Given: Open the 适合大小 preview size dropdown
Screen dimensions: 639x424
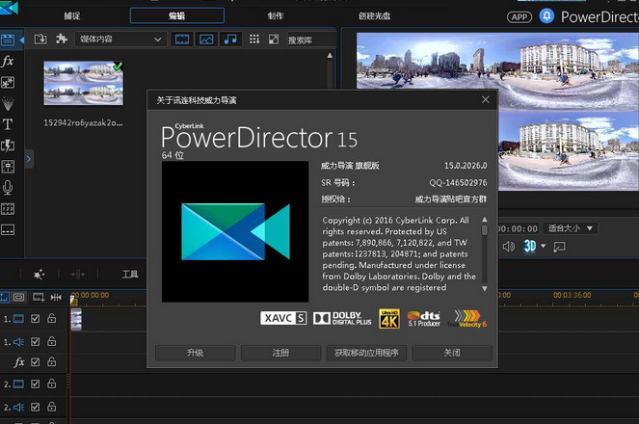Looking at the screenshot, I should coord(570,228).
